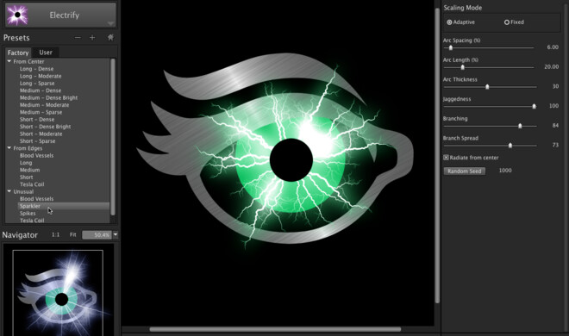Select Tesla Coil under Unusual
Viewport: 569px width, 336px height.
32,221
